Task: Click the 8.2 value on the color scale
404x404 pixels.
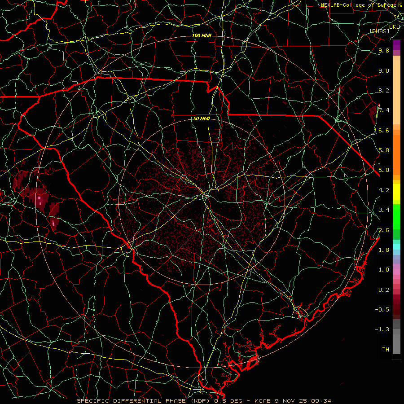Action: click(384, 90)
